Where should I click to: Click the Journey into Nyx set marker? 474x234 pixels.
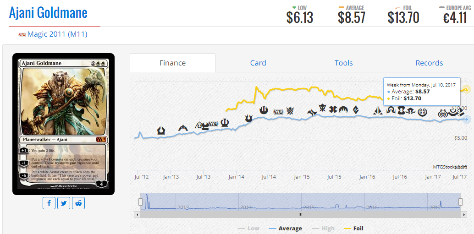click(x=264, y=110)
